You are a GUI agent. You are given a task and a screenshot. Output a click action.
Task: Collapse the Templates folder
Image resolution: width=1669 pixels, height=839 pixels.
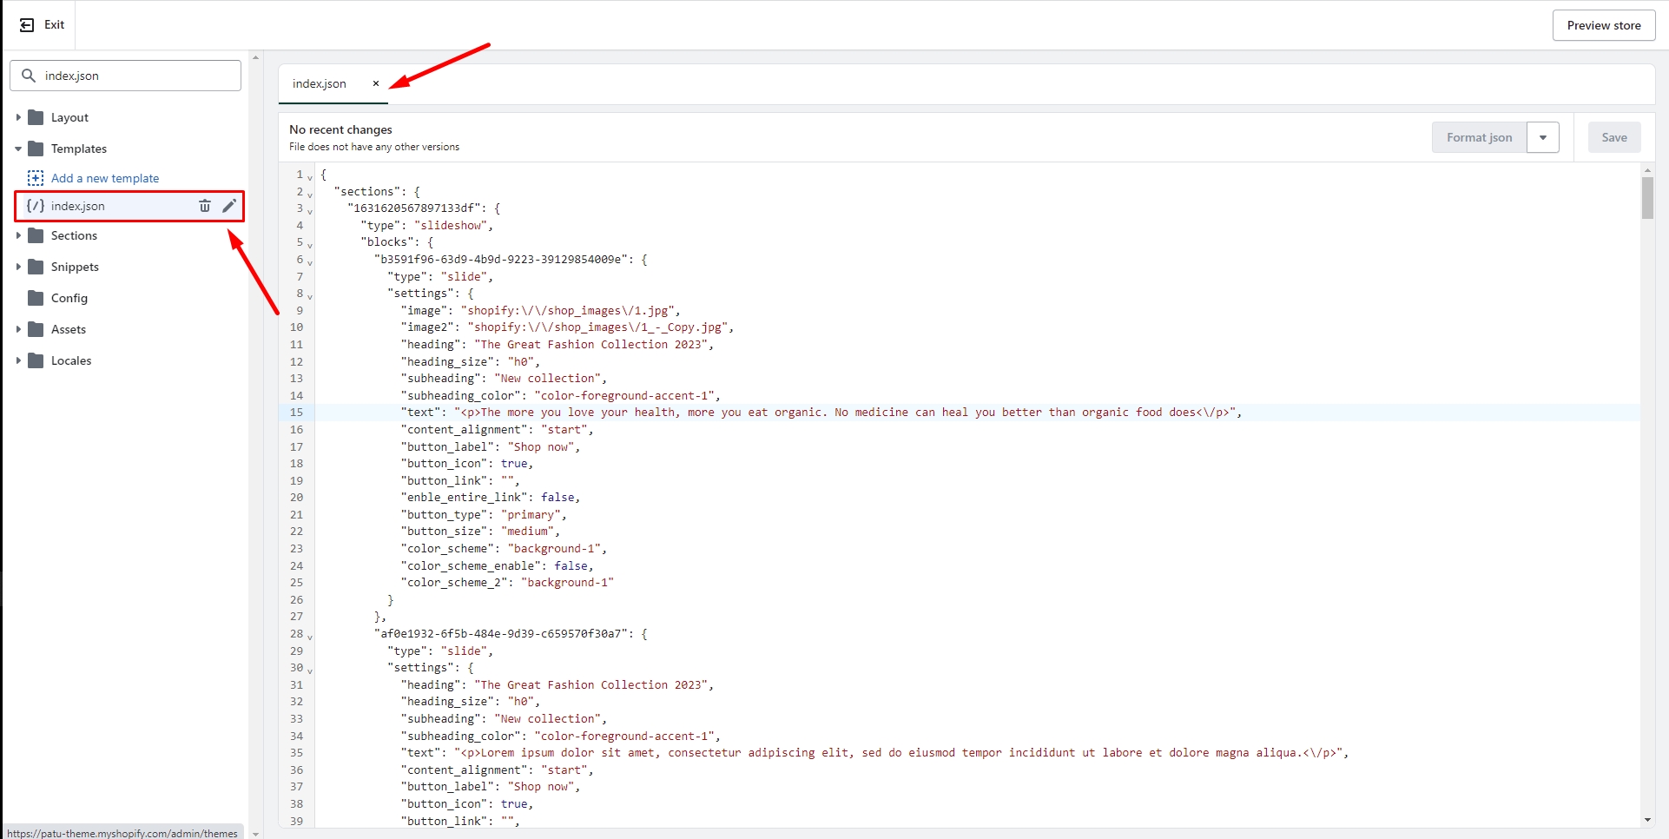pyautogui.click(x=18, y=149)
